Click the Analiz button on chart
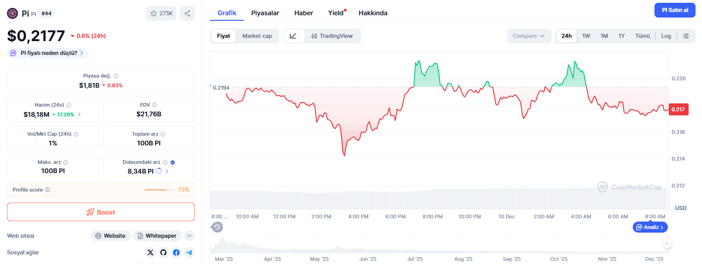The width and height of the screenshot is (702, 264). tap(650, 227)
